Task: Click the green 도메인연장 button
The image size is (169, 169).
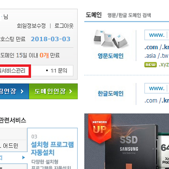Action: click(x=53, y=91)
